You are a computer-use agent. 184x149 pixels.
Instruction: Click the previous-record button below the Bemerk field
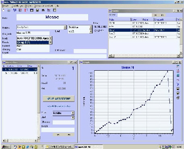(x=58, y=135)
